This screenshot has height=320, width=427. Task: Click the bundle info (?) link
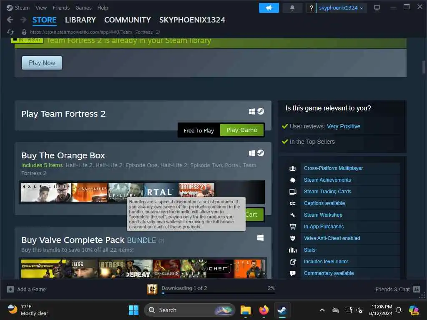pos(161,241)
